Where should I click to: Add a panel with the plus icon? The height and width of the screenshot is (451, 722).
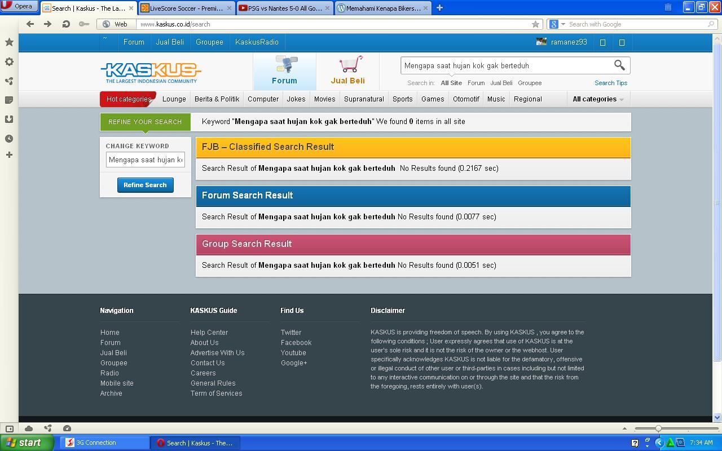click(9, 154)
